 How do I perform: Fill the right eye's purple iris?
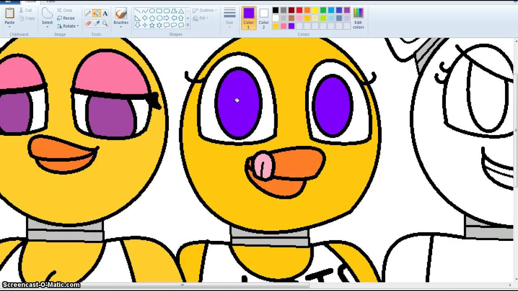coord(333,105)
